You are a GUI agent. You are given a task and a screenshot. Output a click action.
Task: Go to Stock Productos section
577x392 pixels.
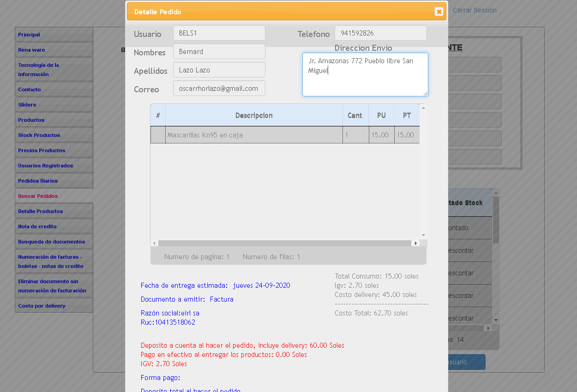[39, 135]
